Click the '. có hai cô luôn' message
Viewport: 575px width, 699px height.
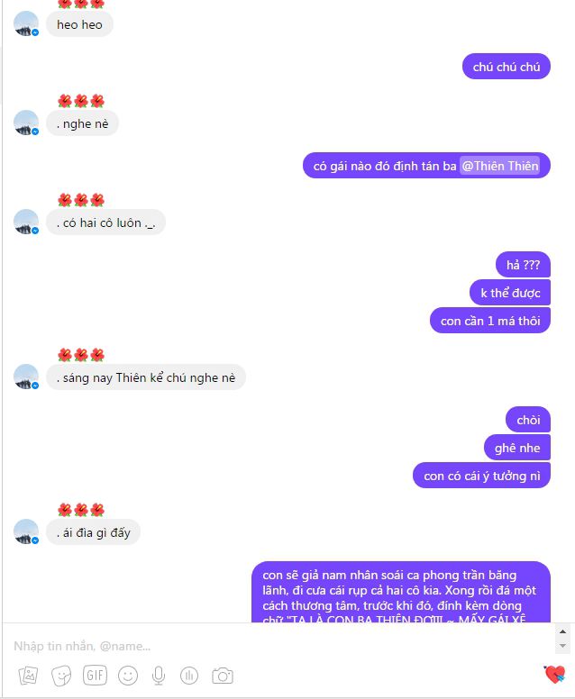[x=105, y=222]
